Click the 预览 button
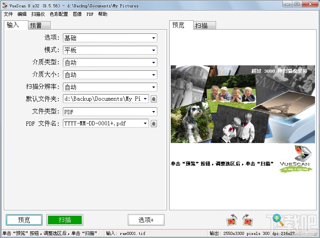 click(x=24, y=220)
